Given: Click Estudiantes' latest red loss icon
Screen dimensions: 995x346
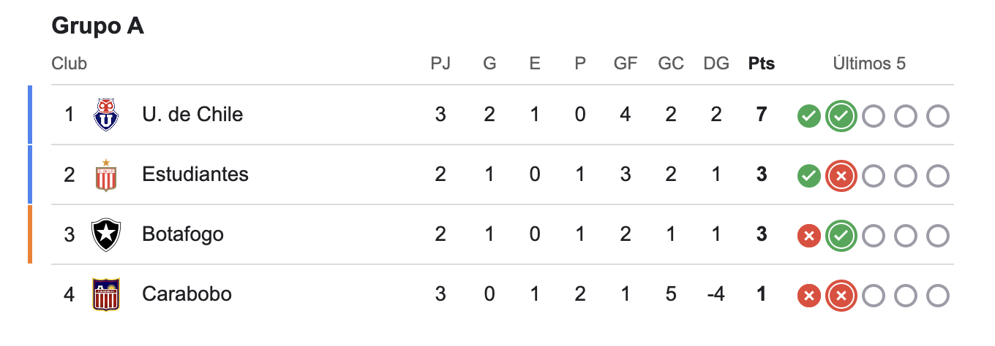Looking at the screenshot, I should point(841,175).
